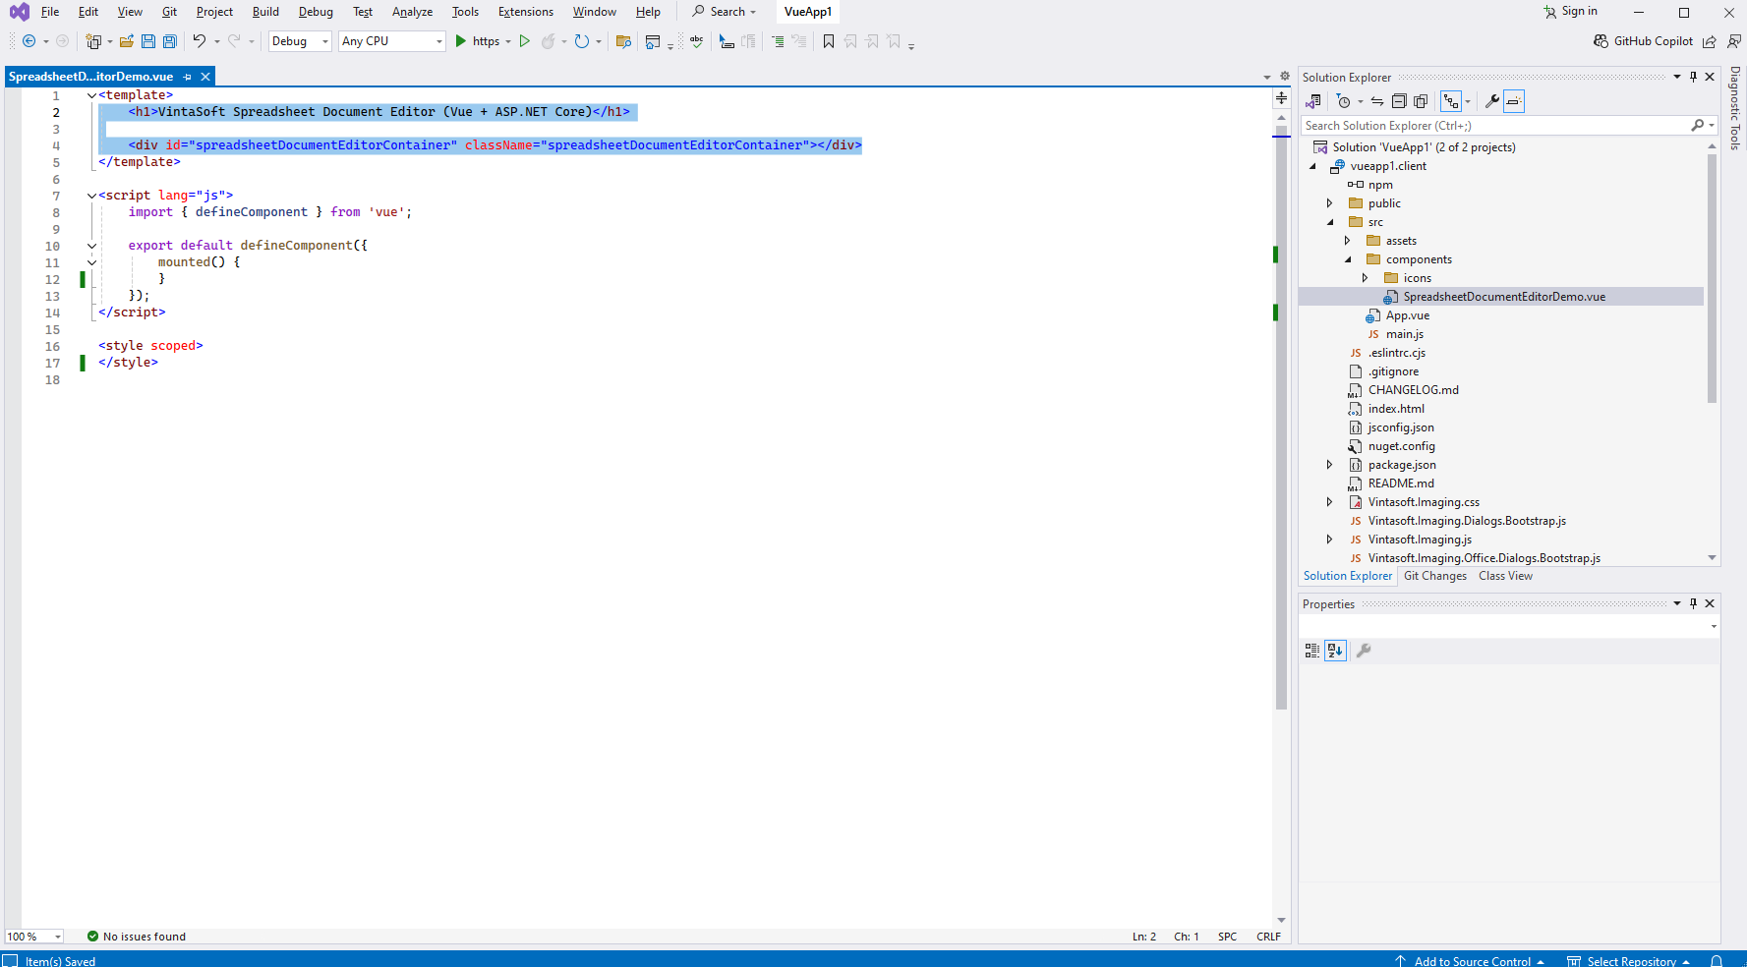Toggle Preview Selected Items in Solution Explorer
Viewport: 1747px width, 967px height.
click(x=1514, y=101)
